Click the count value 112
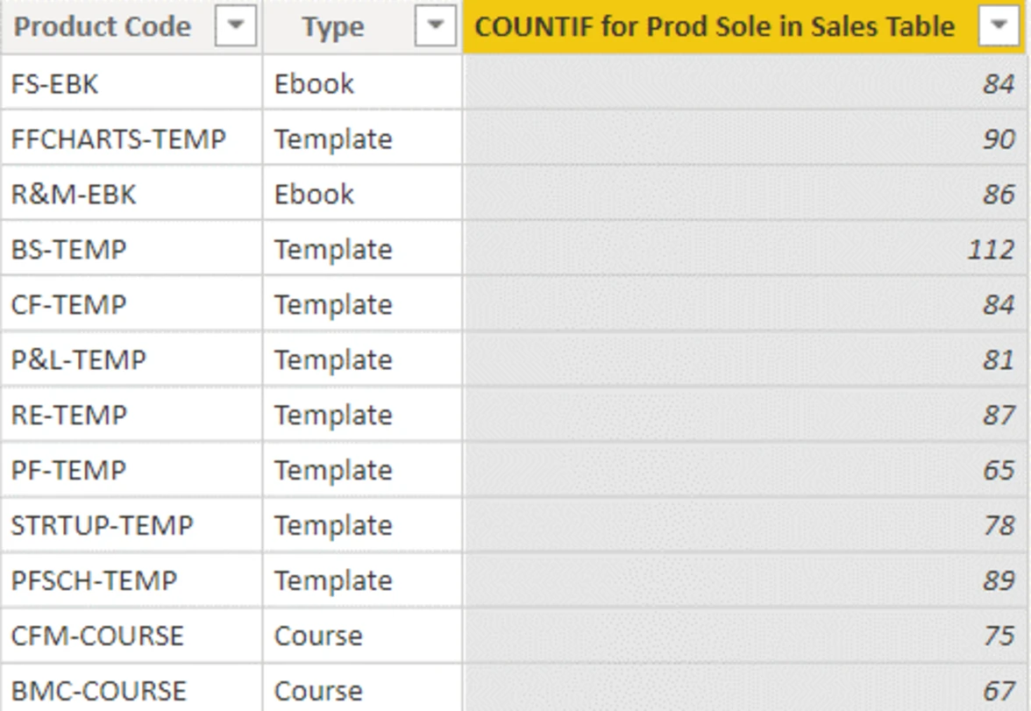The height and width of the screenshot is (711, 1031). [990, 250]
